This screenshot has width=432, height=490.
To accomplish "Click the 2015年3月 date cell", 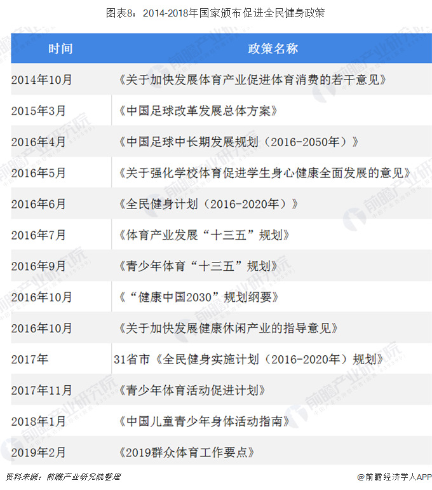I will tap(38, 111).
